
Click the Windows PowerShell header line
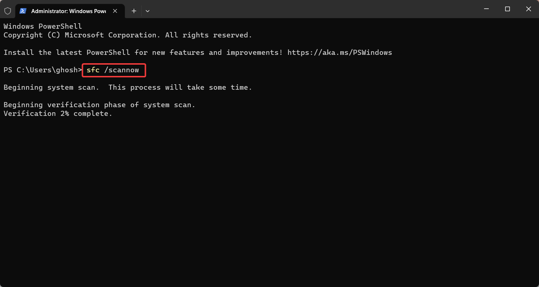coord(43,26)
